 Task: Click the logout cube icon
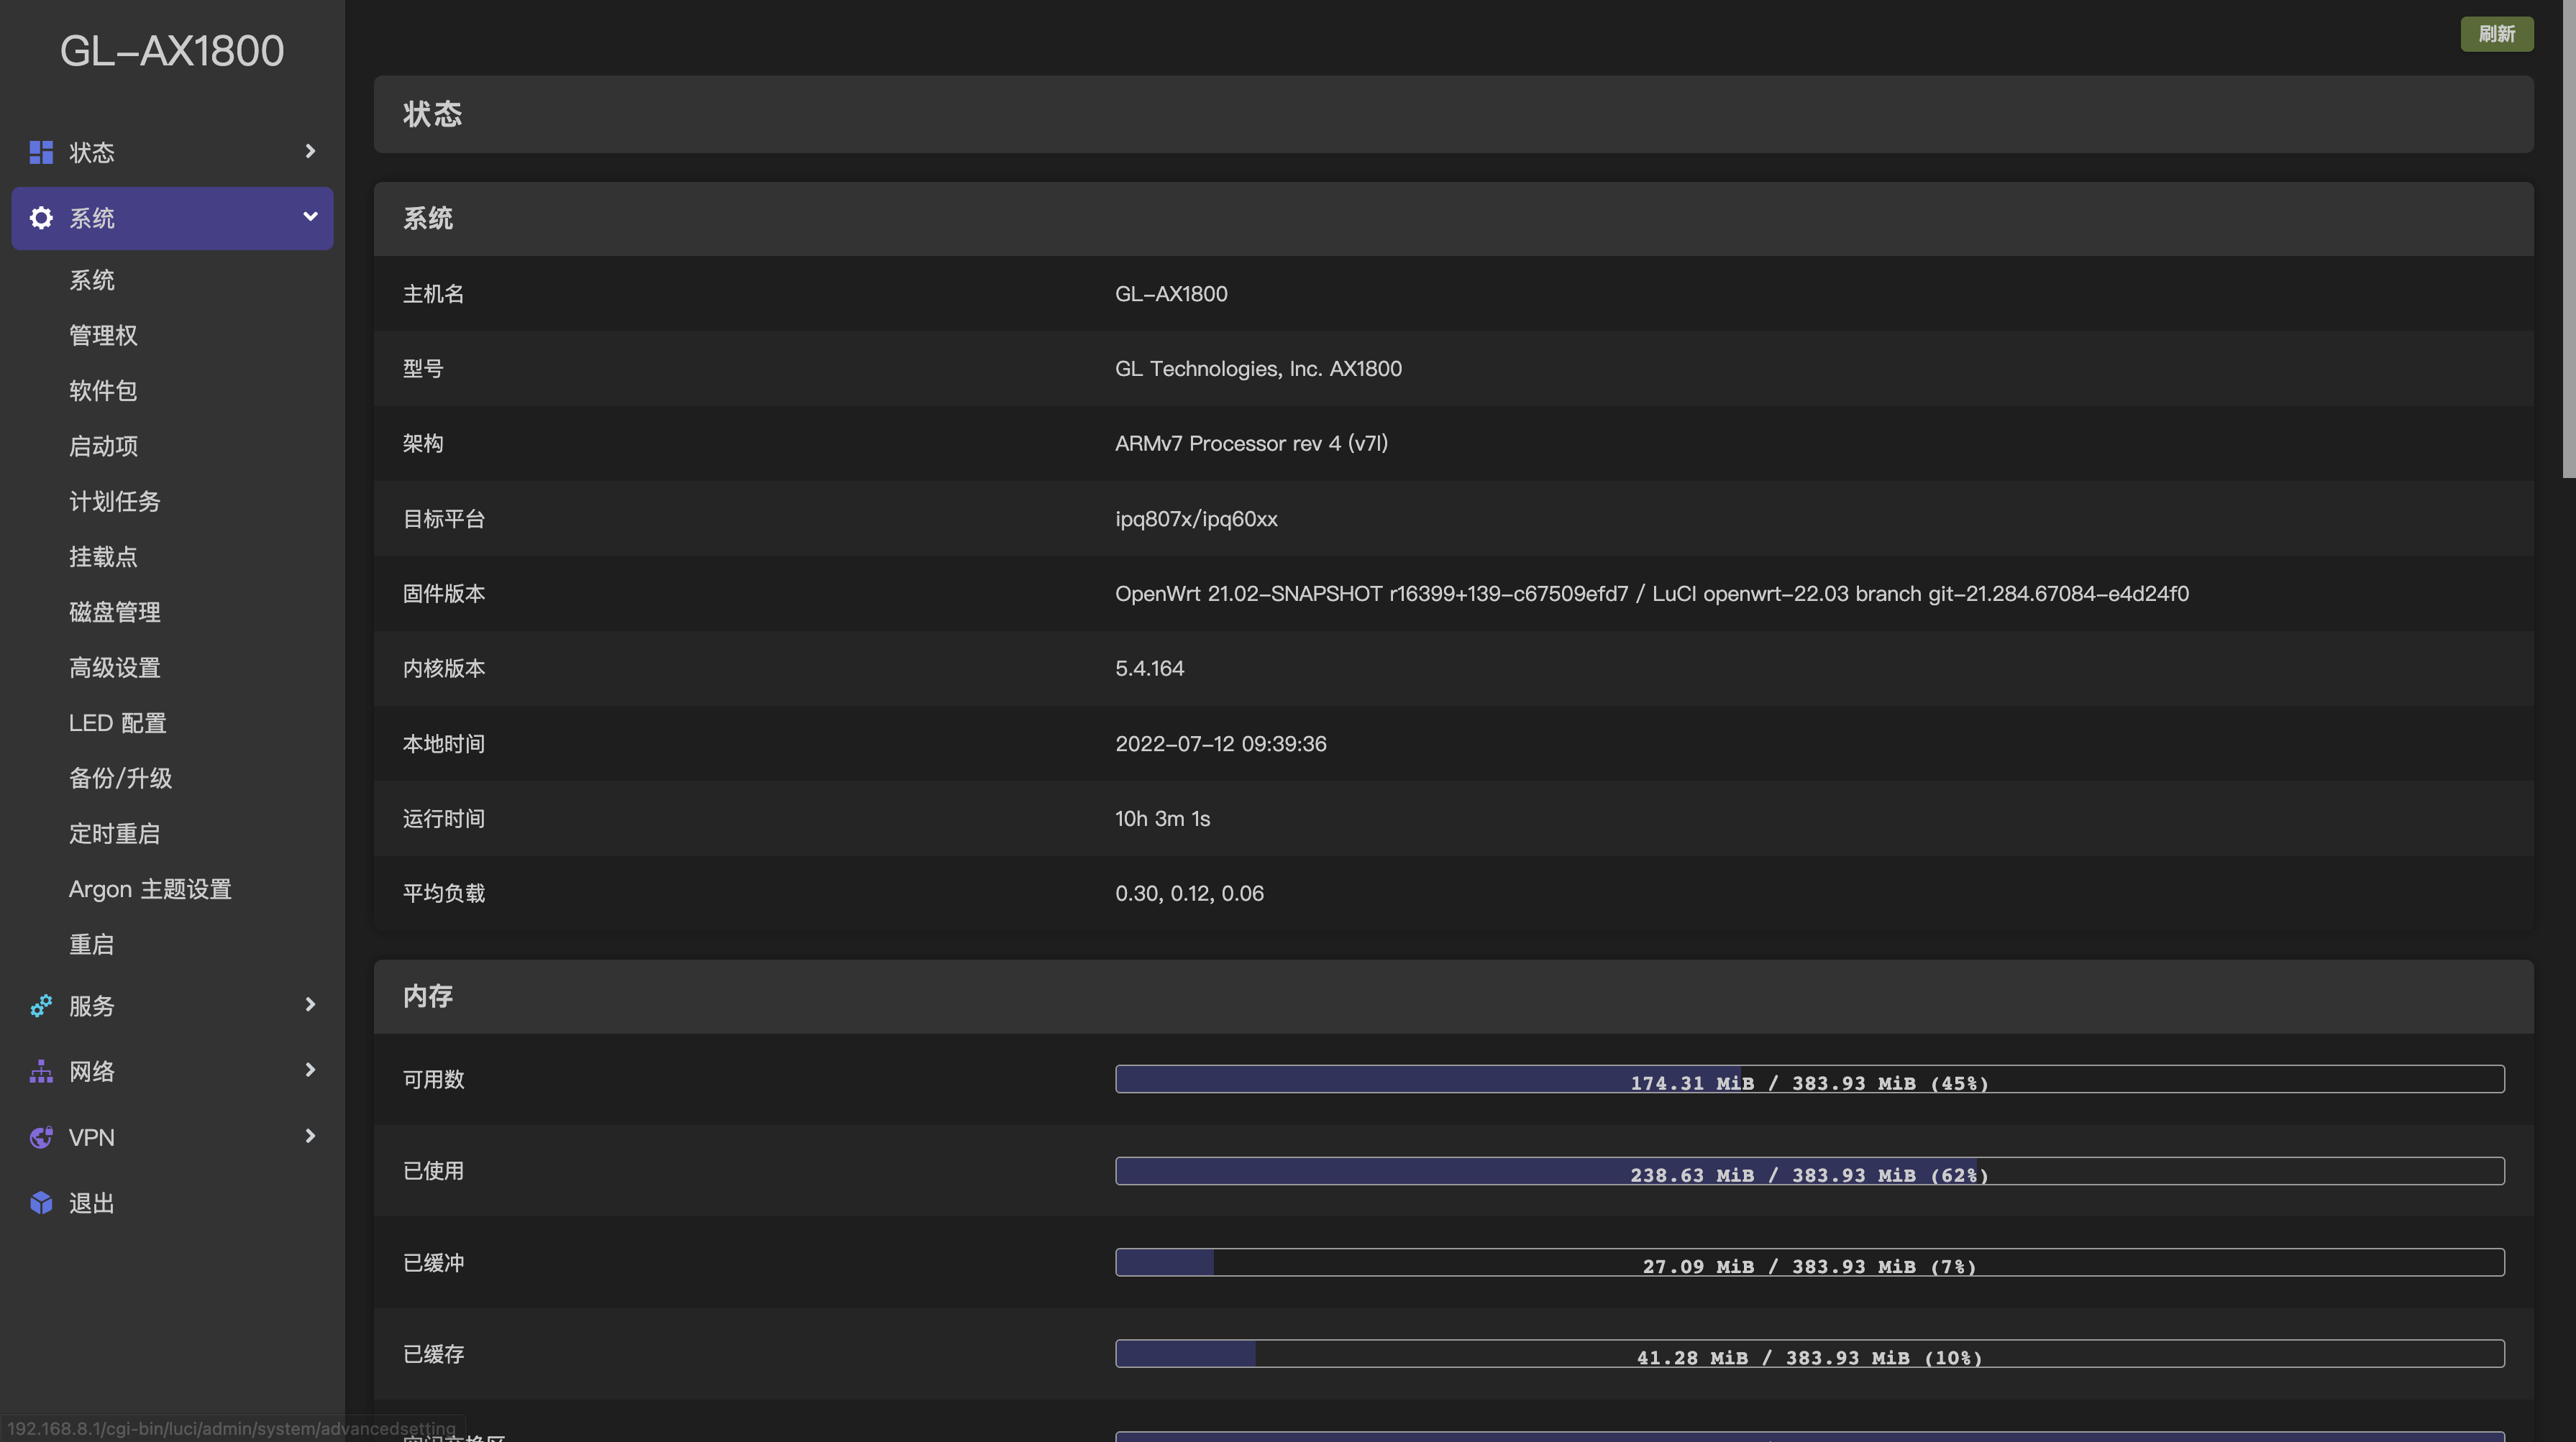tap(41, 1203)
